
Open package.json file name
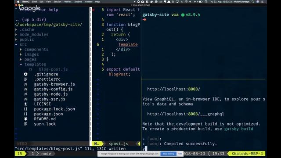pos(48,114)
